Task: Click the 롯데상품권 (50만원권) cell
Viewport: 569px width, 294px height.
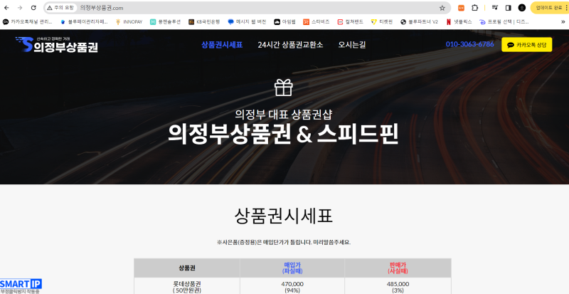Action: (x=187, y=286)
